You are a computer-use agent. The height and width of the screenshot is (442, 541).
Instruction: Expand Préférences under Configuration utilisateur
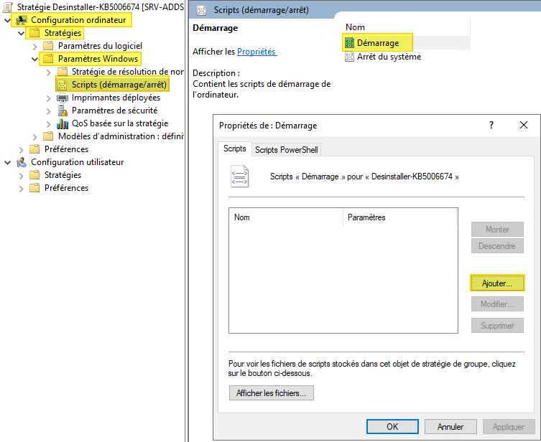(x=21, y=189)
